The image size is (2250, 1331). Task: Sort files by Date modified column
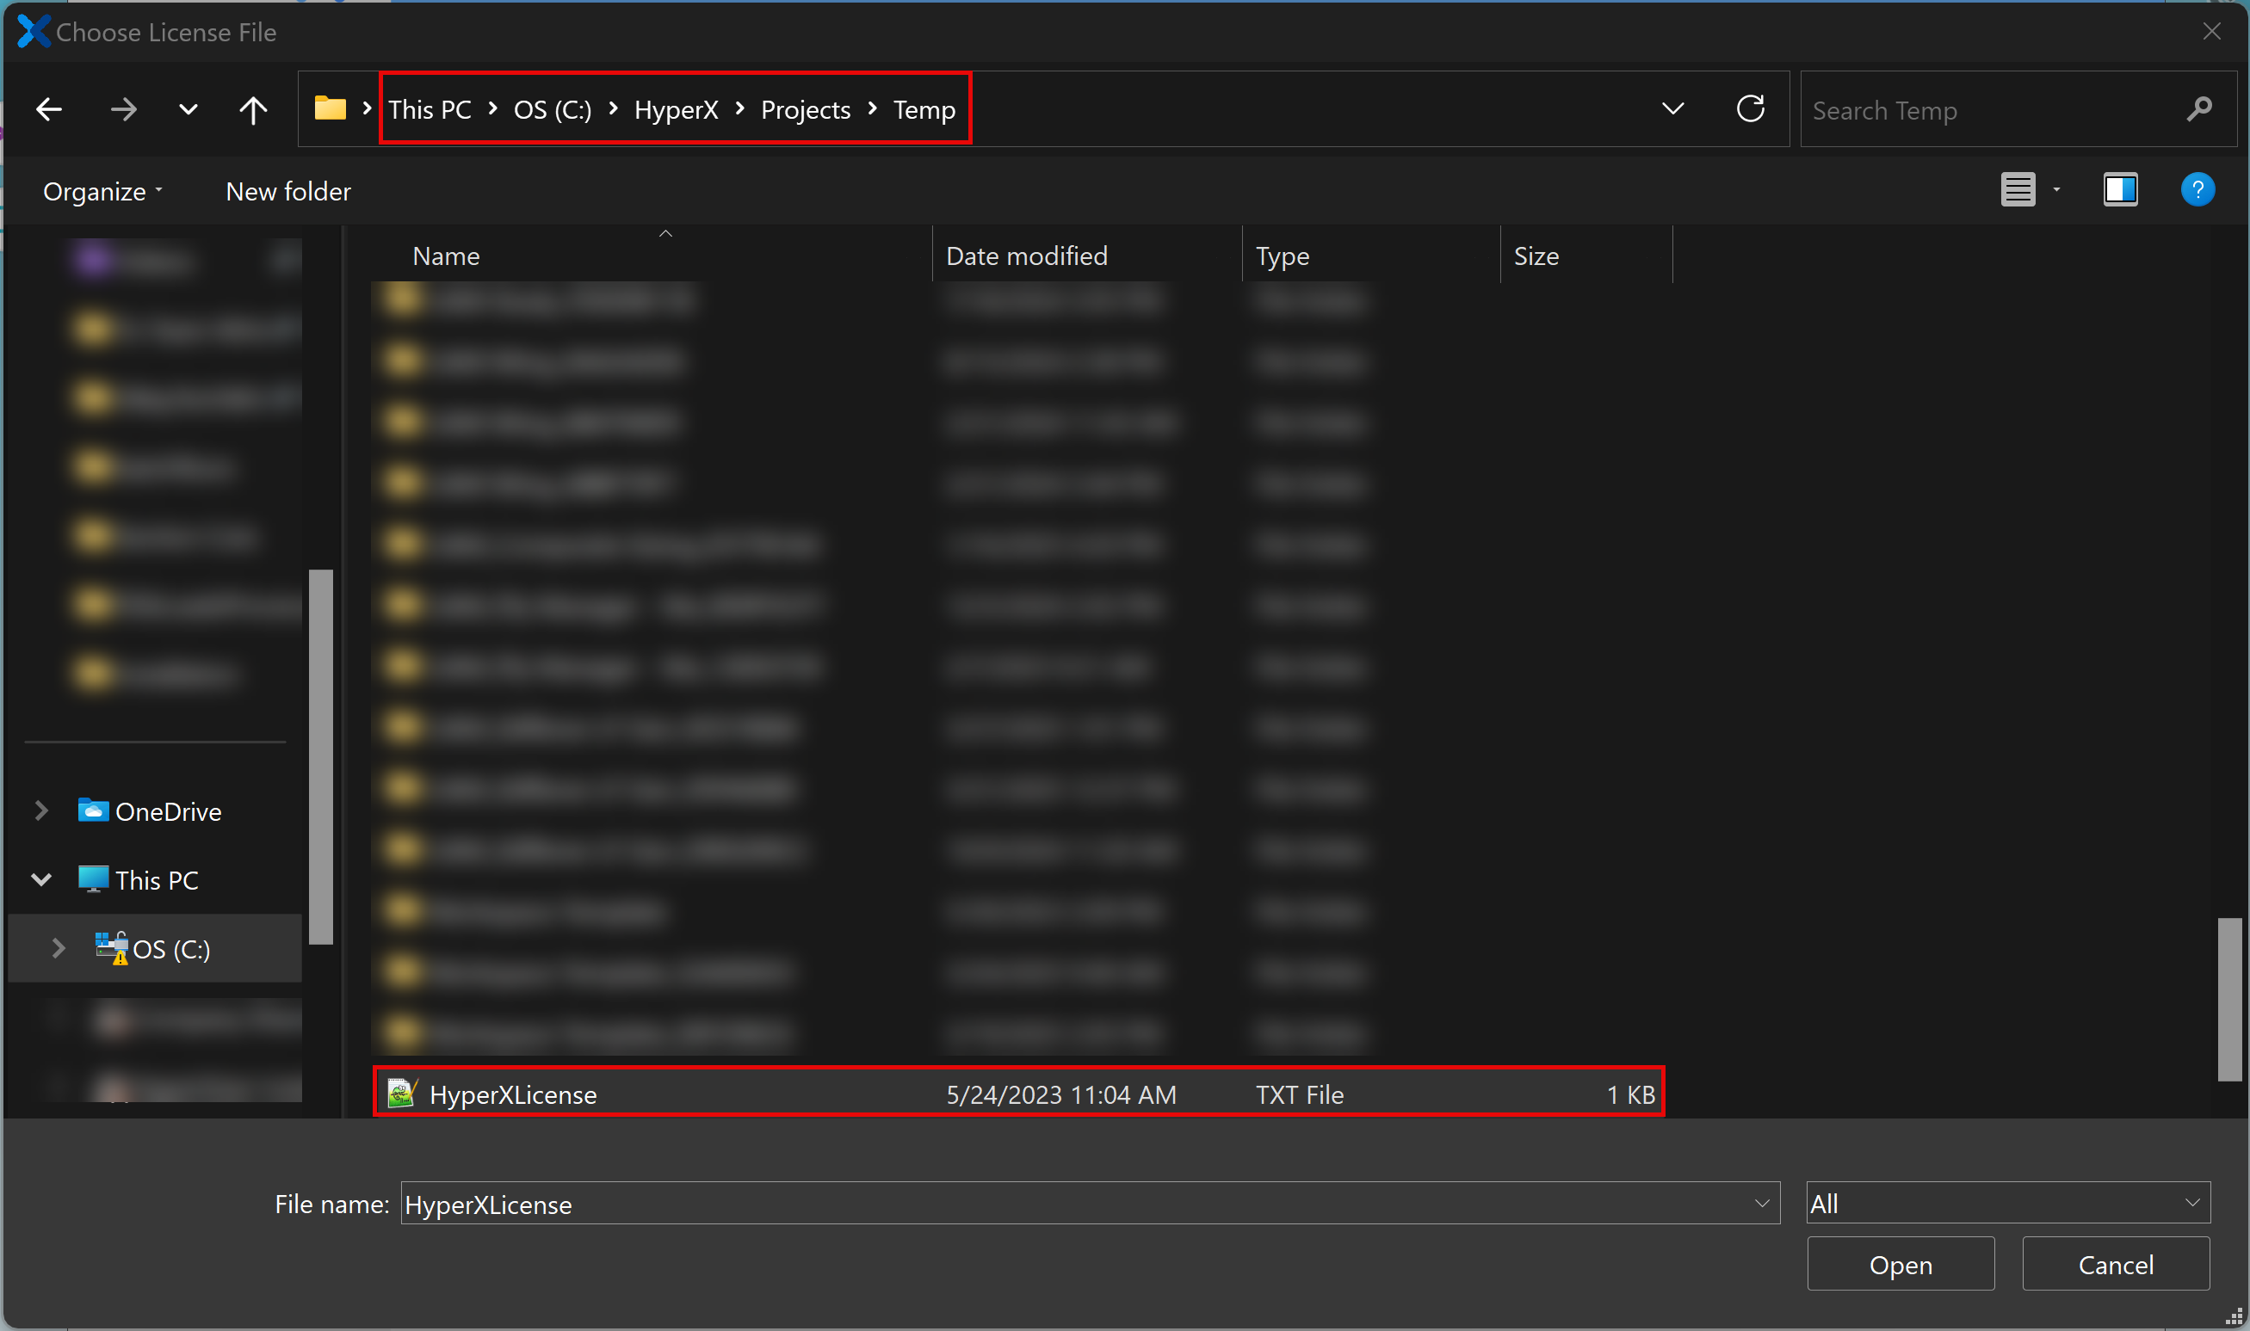[x=1087, y=256]
